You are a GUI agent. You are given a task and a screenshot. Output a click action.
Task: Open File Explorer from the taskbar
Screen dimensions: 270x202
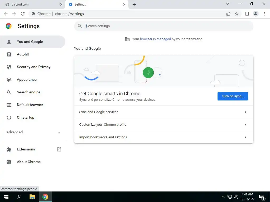click(32, 197)
